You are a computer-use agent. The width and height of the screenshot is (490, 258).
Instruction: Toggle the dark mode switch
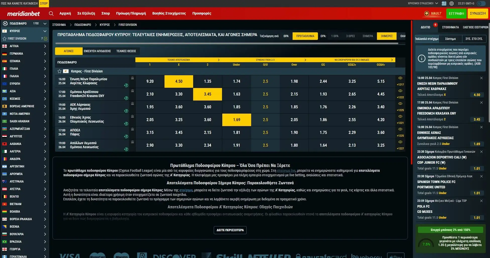(481, 4)
